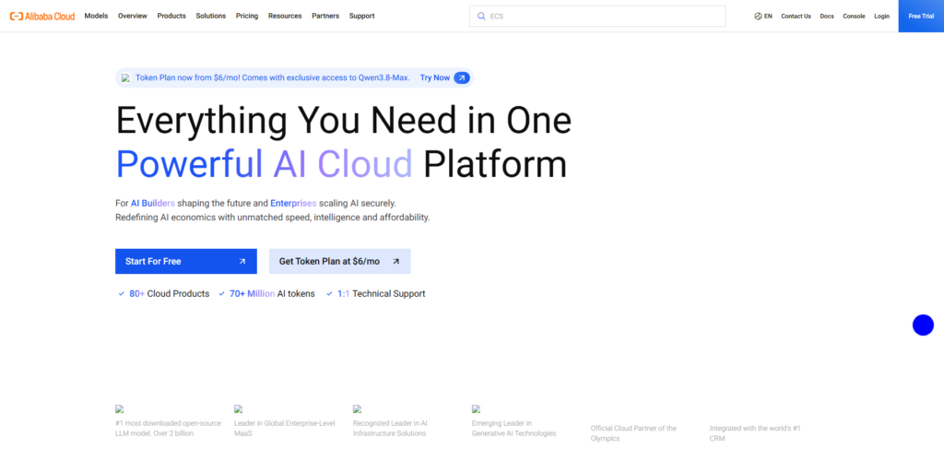Click the 'Powerful AI Cloud' gradient headline
Viewport: 944px width, 461px height.
pos(264,164)
